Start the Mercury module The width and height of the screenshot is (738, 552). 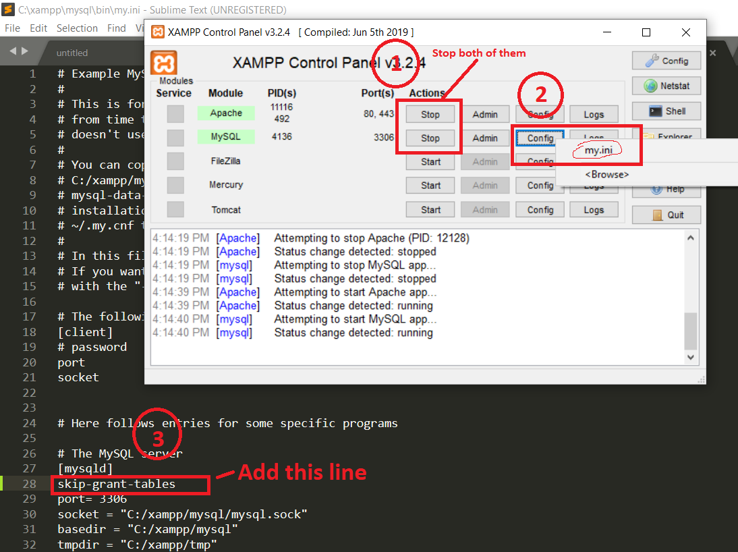(x=430, y=186)
